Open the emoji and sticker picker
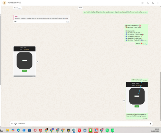 coord(15,124)
